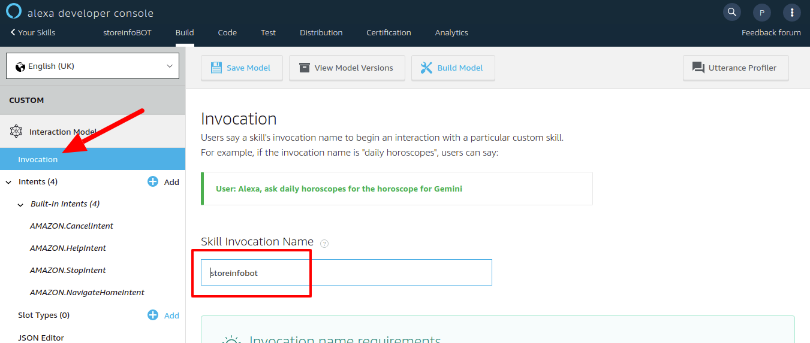
Task: Open the Utterance Profiler
Action: pyautogui.click(x=735, y=68)
